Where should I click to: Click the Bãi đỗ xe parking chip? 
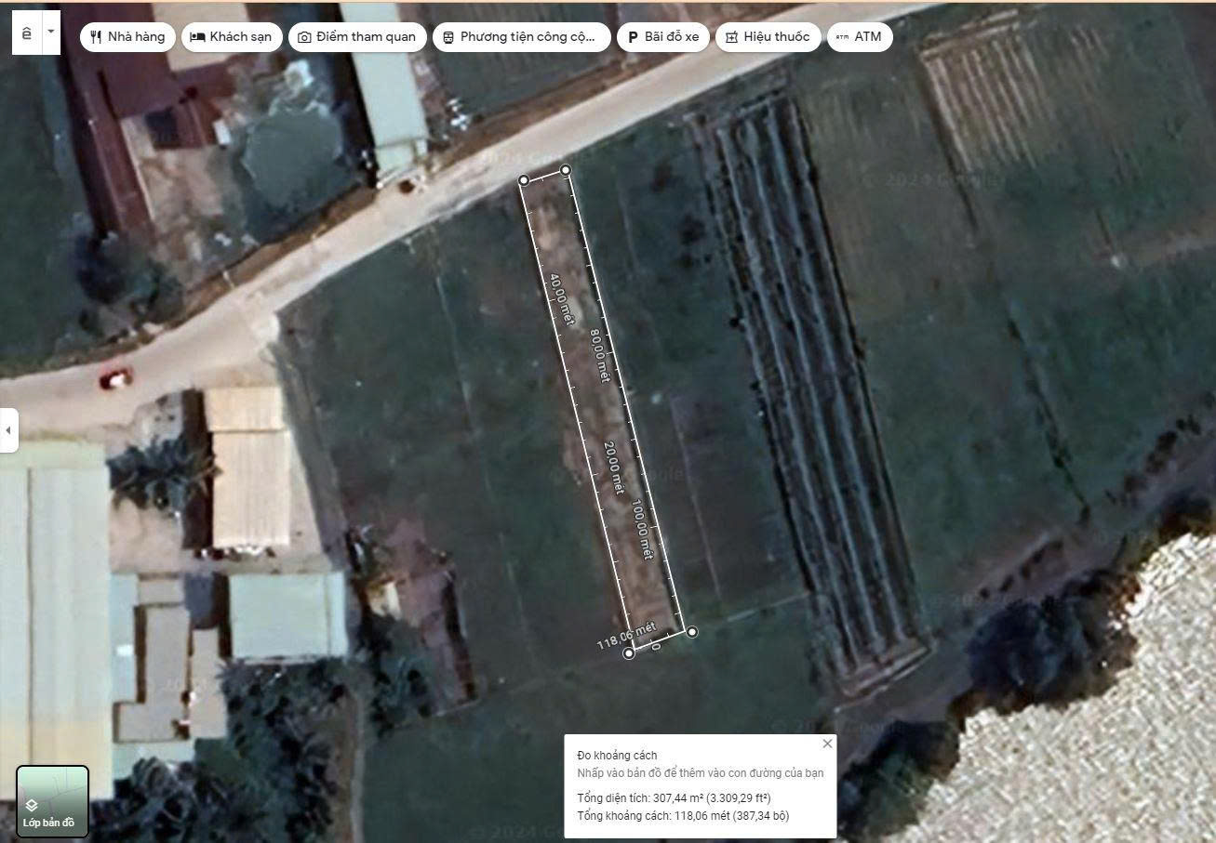pos(663,37)
